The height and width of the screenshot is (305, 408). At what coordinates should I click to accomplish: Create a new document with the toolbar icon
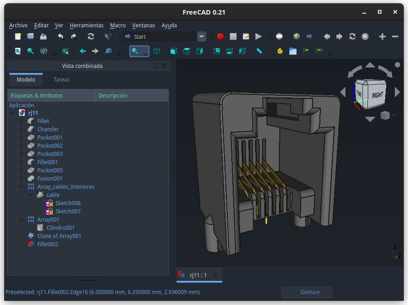click(18, 36)
